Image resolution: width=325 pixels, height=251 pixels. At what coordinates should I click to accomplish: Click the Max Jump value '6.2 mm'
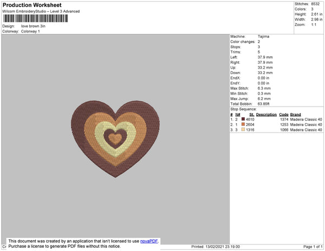(264, 98)
